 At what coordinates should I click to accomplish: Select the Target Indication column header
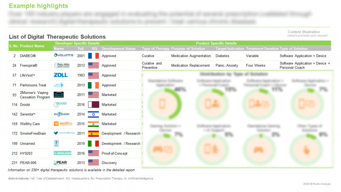click(230, 48)
